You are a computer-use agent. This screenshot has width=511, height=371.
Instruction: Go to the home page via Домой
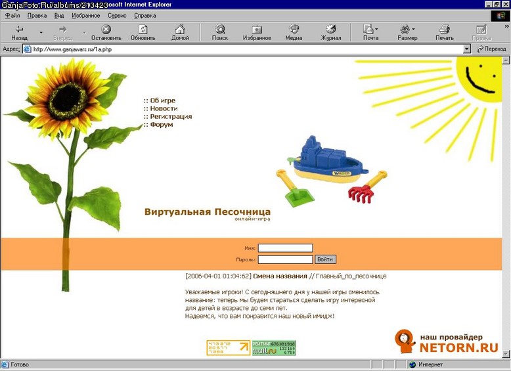(180, 32)
